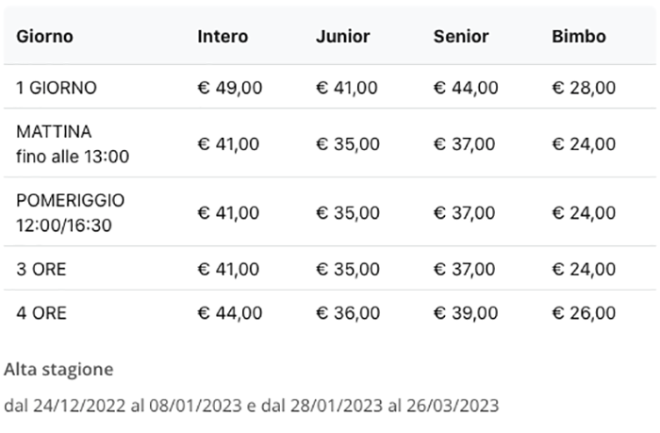Select the Junior column header
Image resolution: width=660 pixels, height=433 pixels.
coord(342,37)
